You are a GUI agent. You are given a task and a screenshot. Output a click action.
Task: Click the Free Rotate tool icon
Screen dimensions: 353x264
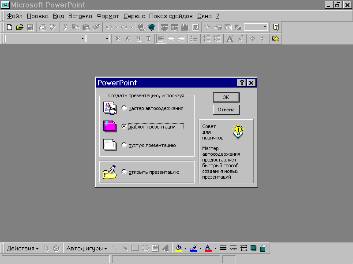click(x=56, y=248)
